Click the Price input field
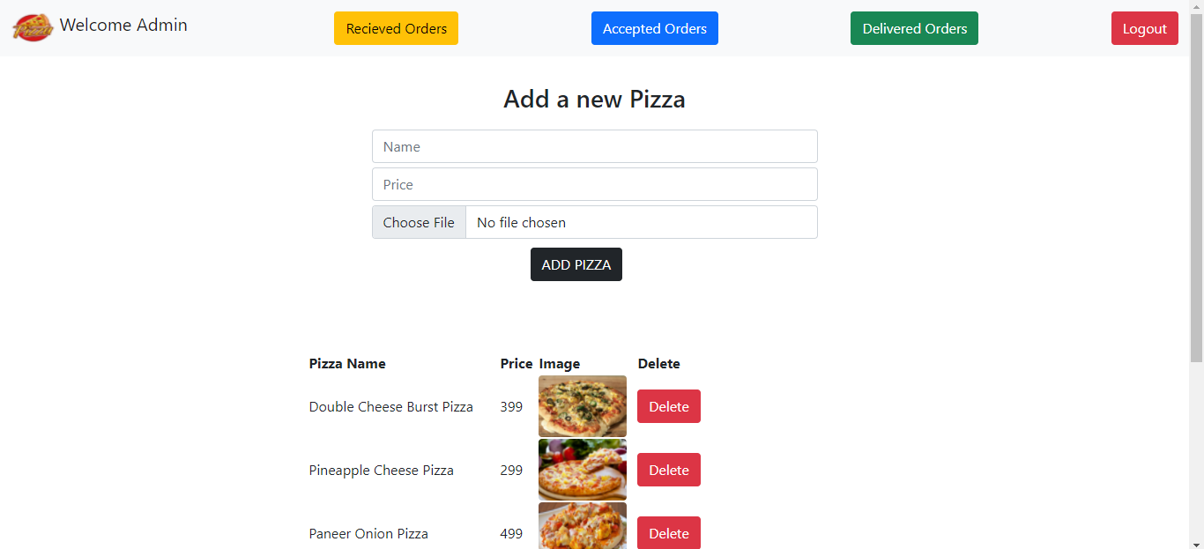This screenshot has width=1204, height=549. coord(594,183)
